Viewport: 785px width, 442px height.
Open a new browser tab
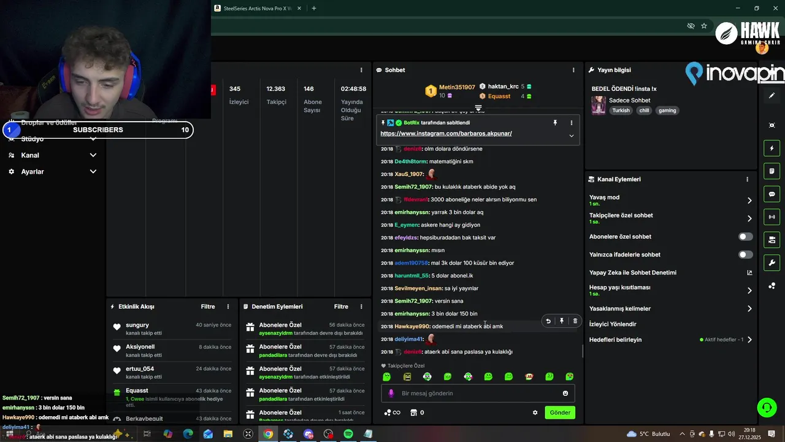314,9
